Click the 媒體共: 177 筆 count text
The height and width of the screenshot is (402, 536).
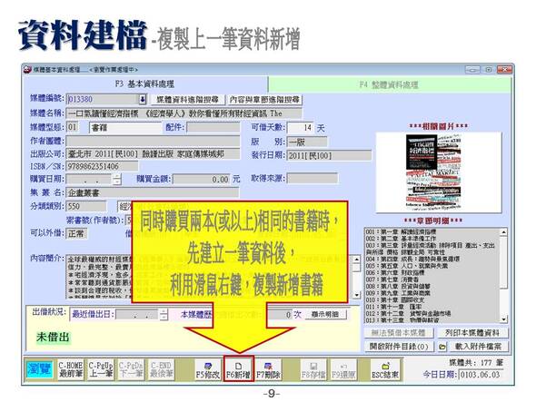tap(476, 363)
